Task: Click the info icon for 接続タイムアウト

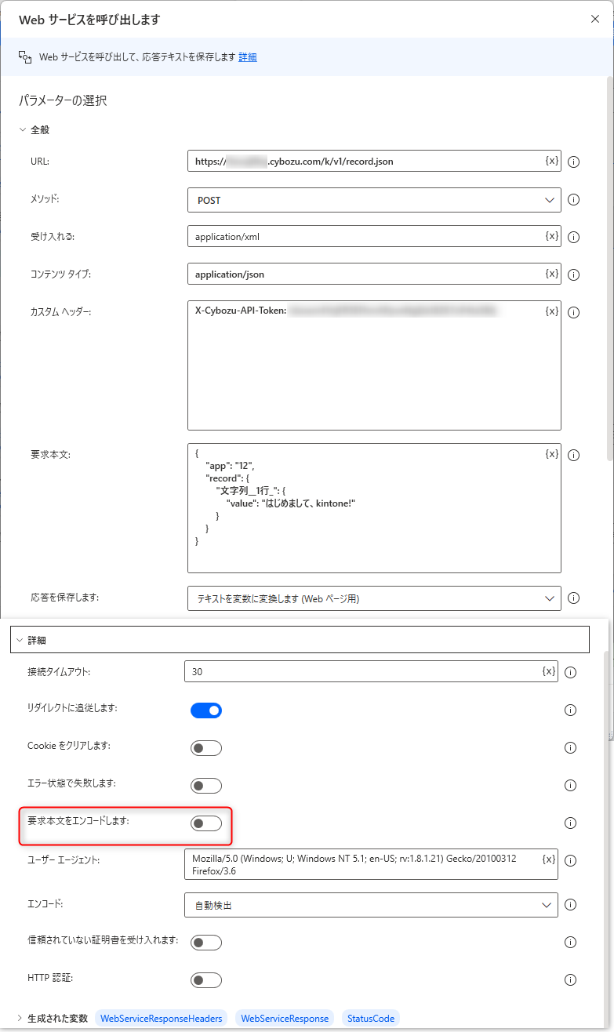Action: pyautogui.click(x=571, y=672)
